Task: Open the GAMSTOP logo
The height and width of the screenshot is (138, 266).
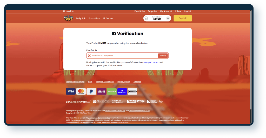Action: pyautogui.click(x=136, y=101)
